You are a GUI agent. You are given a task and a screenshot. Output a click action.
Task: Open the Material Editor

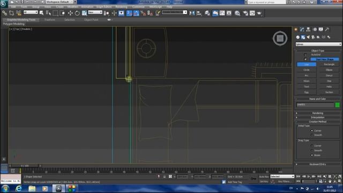237,13
